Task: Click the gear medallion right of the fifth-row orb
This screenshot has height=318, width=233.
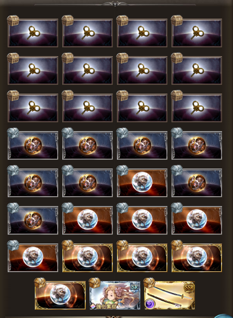Action: point(197,183)
